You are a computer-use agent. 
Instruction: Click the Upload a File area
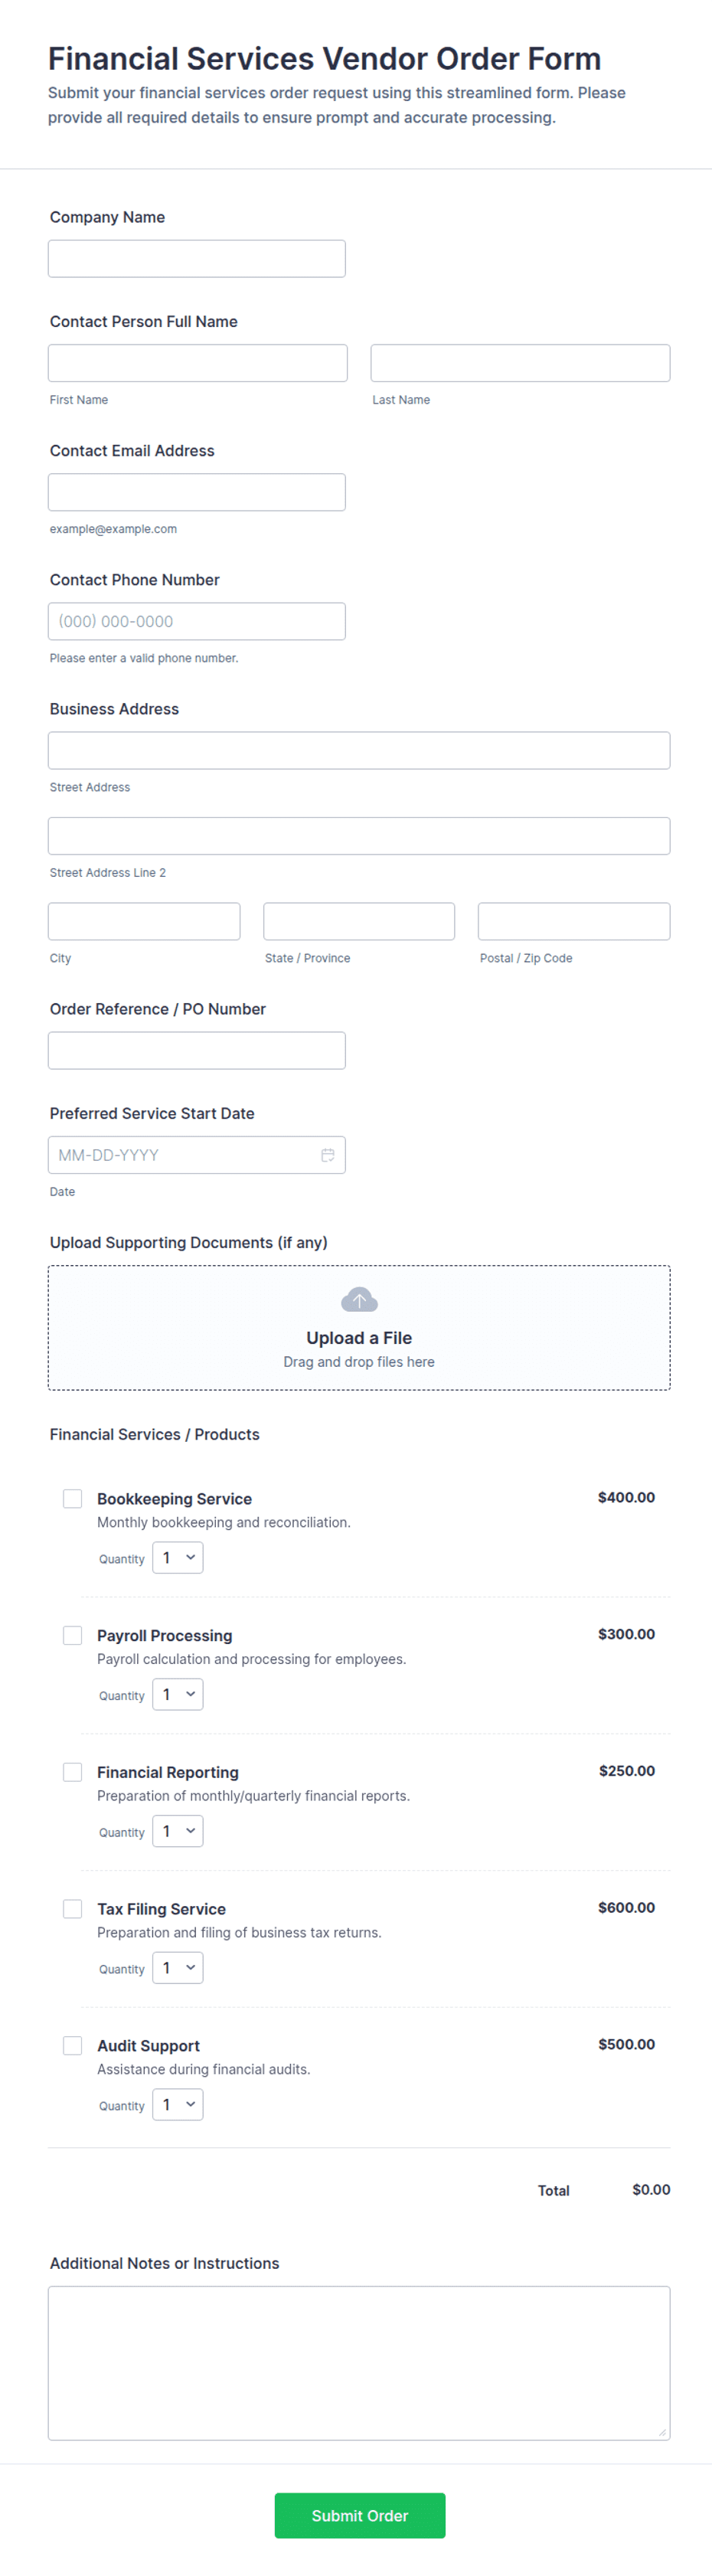click(359, 1328)
